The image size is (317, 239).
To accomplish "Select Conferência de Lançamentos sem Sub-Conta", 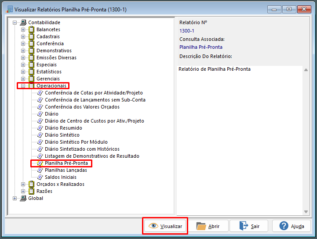I will coord(95,100).
